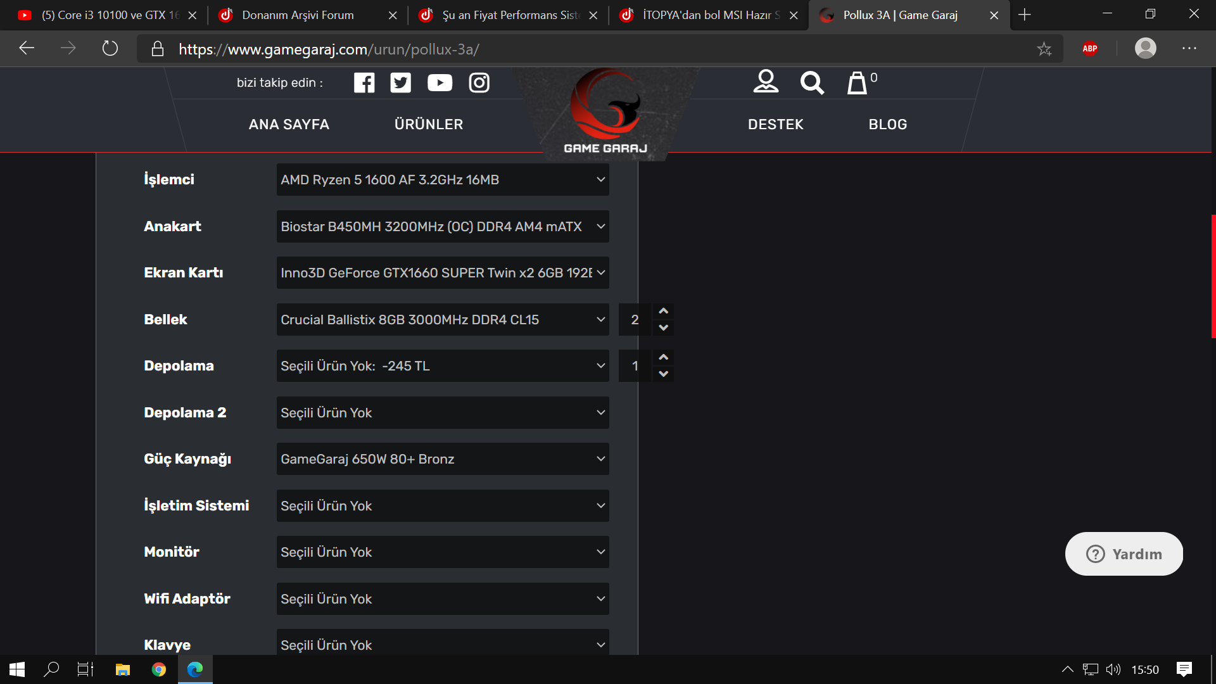This screenshot has width=1216, height=684.
Task: Open the Game Garaj Facebook page icon
Action: [x=364, y=83]
